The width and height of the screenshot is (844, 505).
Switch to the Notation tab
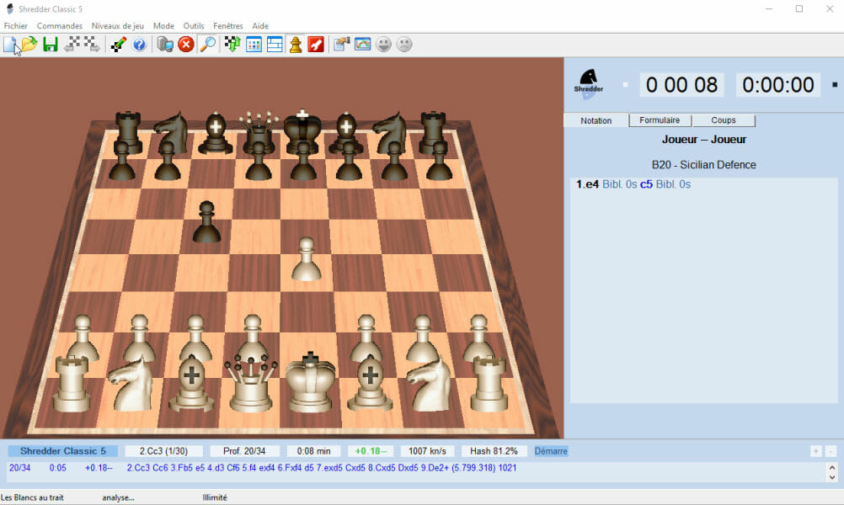pos(596,120)
